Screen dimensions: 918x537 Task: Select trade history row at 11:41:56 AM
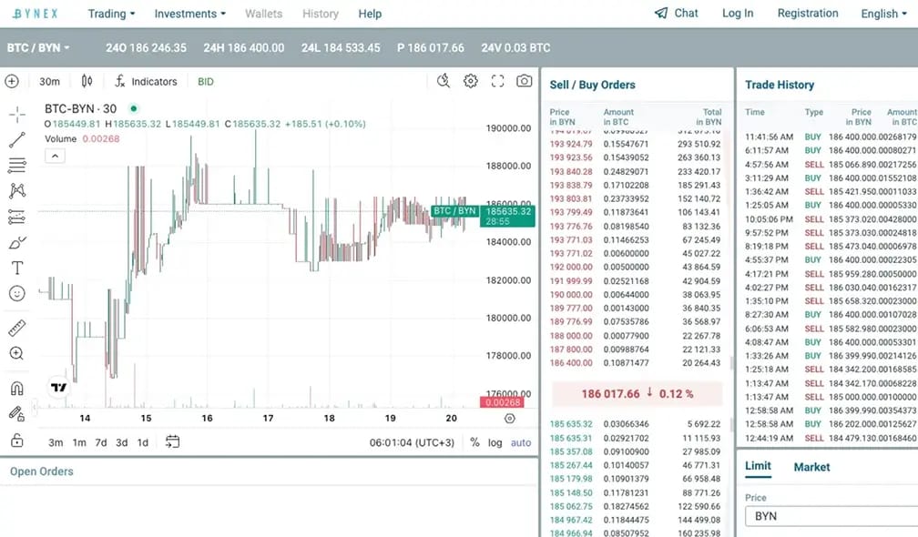coord(831,137)
